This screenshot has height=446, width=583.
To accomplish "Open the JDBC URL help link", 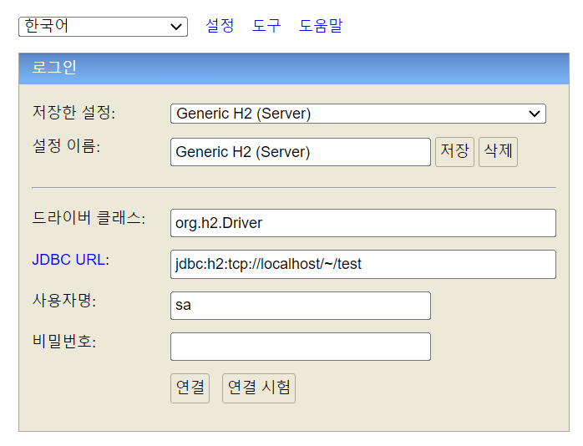I will [68, 260].
